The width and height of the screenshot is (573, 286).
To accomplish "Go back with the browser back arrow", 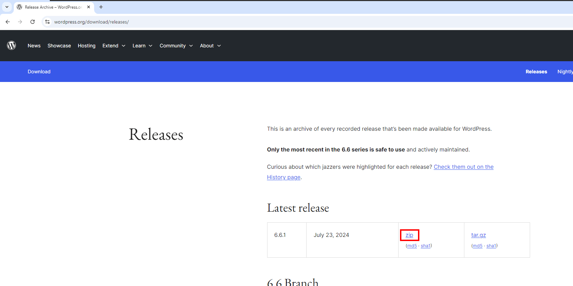I will point(8,22).
